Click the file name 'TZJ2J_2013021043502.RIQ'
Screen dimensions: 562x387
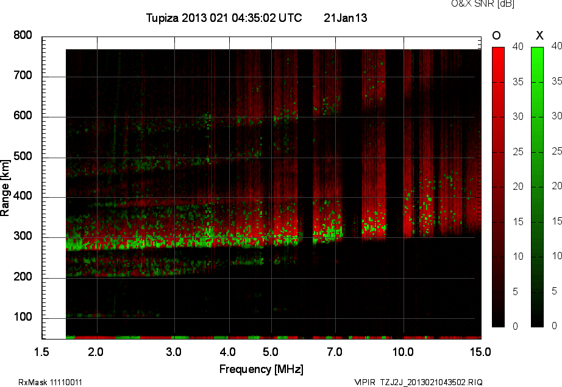click(x=431, y=382)
